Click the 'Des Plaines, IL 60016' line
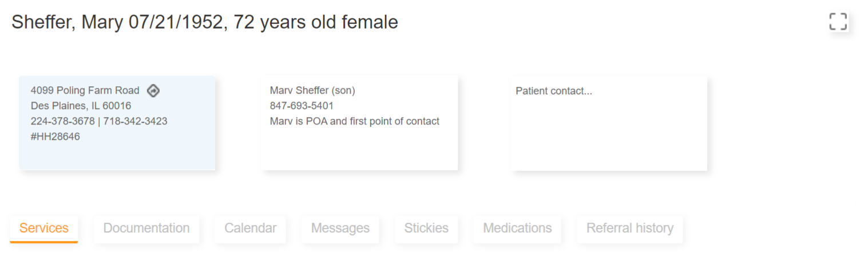 click(x=81, y=106)
